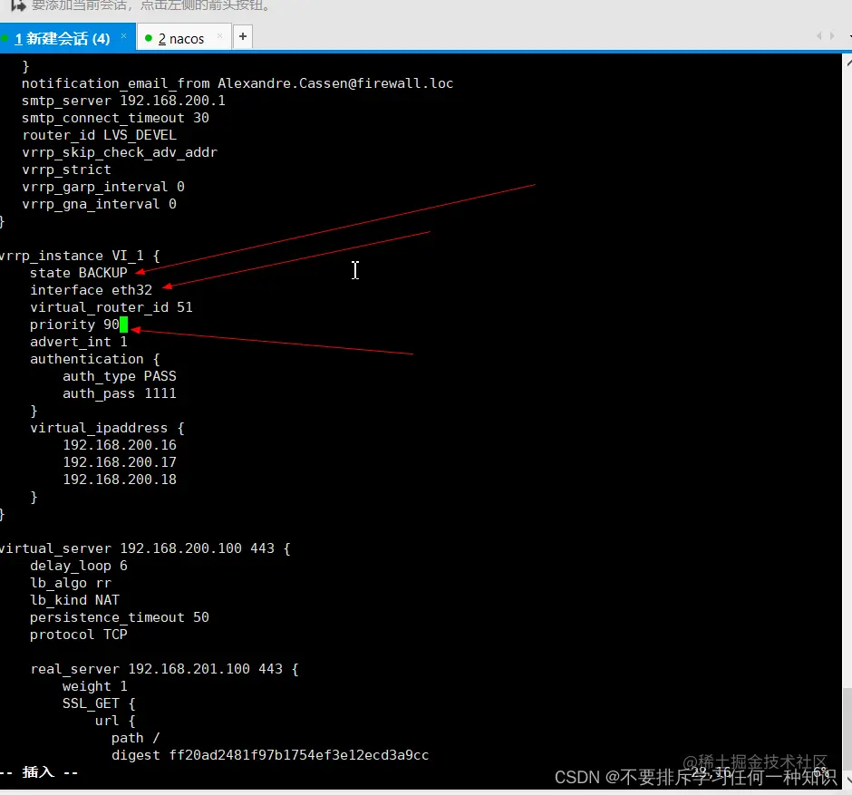Screen dimensions: 852x795
Task: Click the '-- 插入 --' mode indicator
Action: coord(39,772)
